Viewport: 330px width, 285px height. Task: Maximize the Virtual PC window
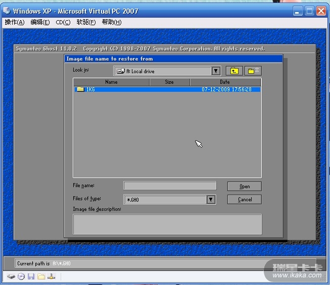[x=309, y=11]
